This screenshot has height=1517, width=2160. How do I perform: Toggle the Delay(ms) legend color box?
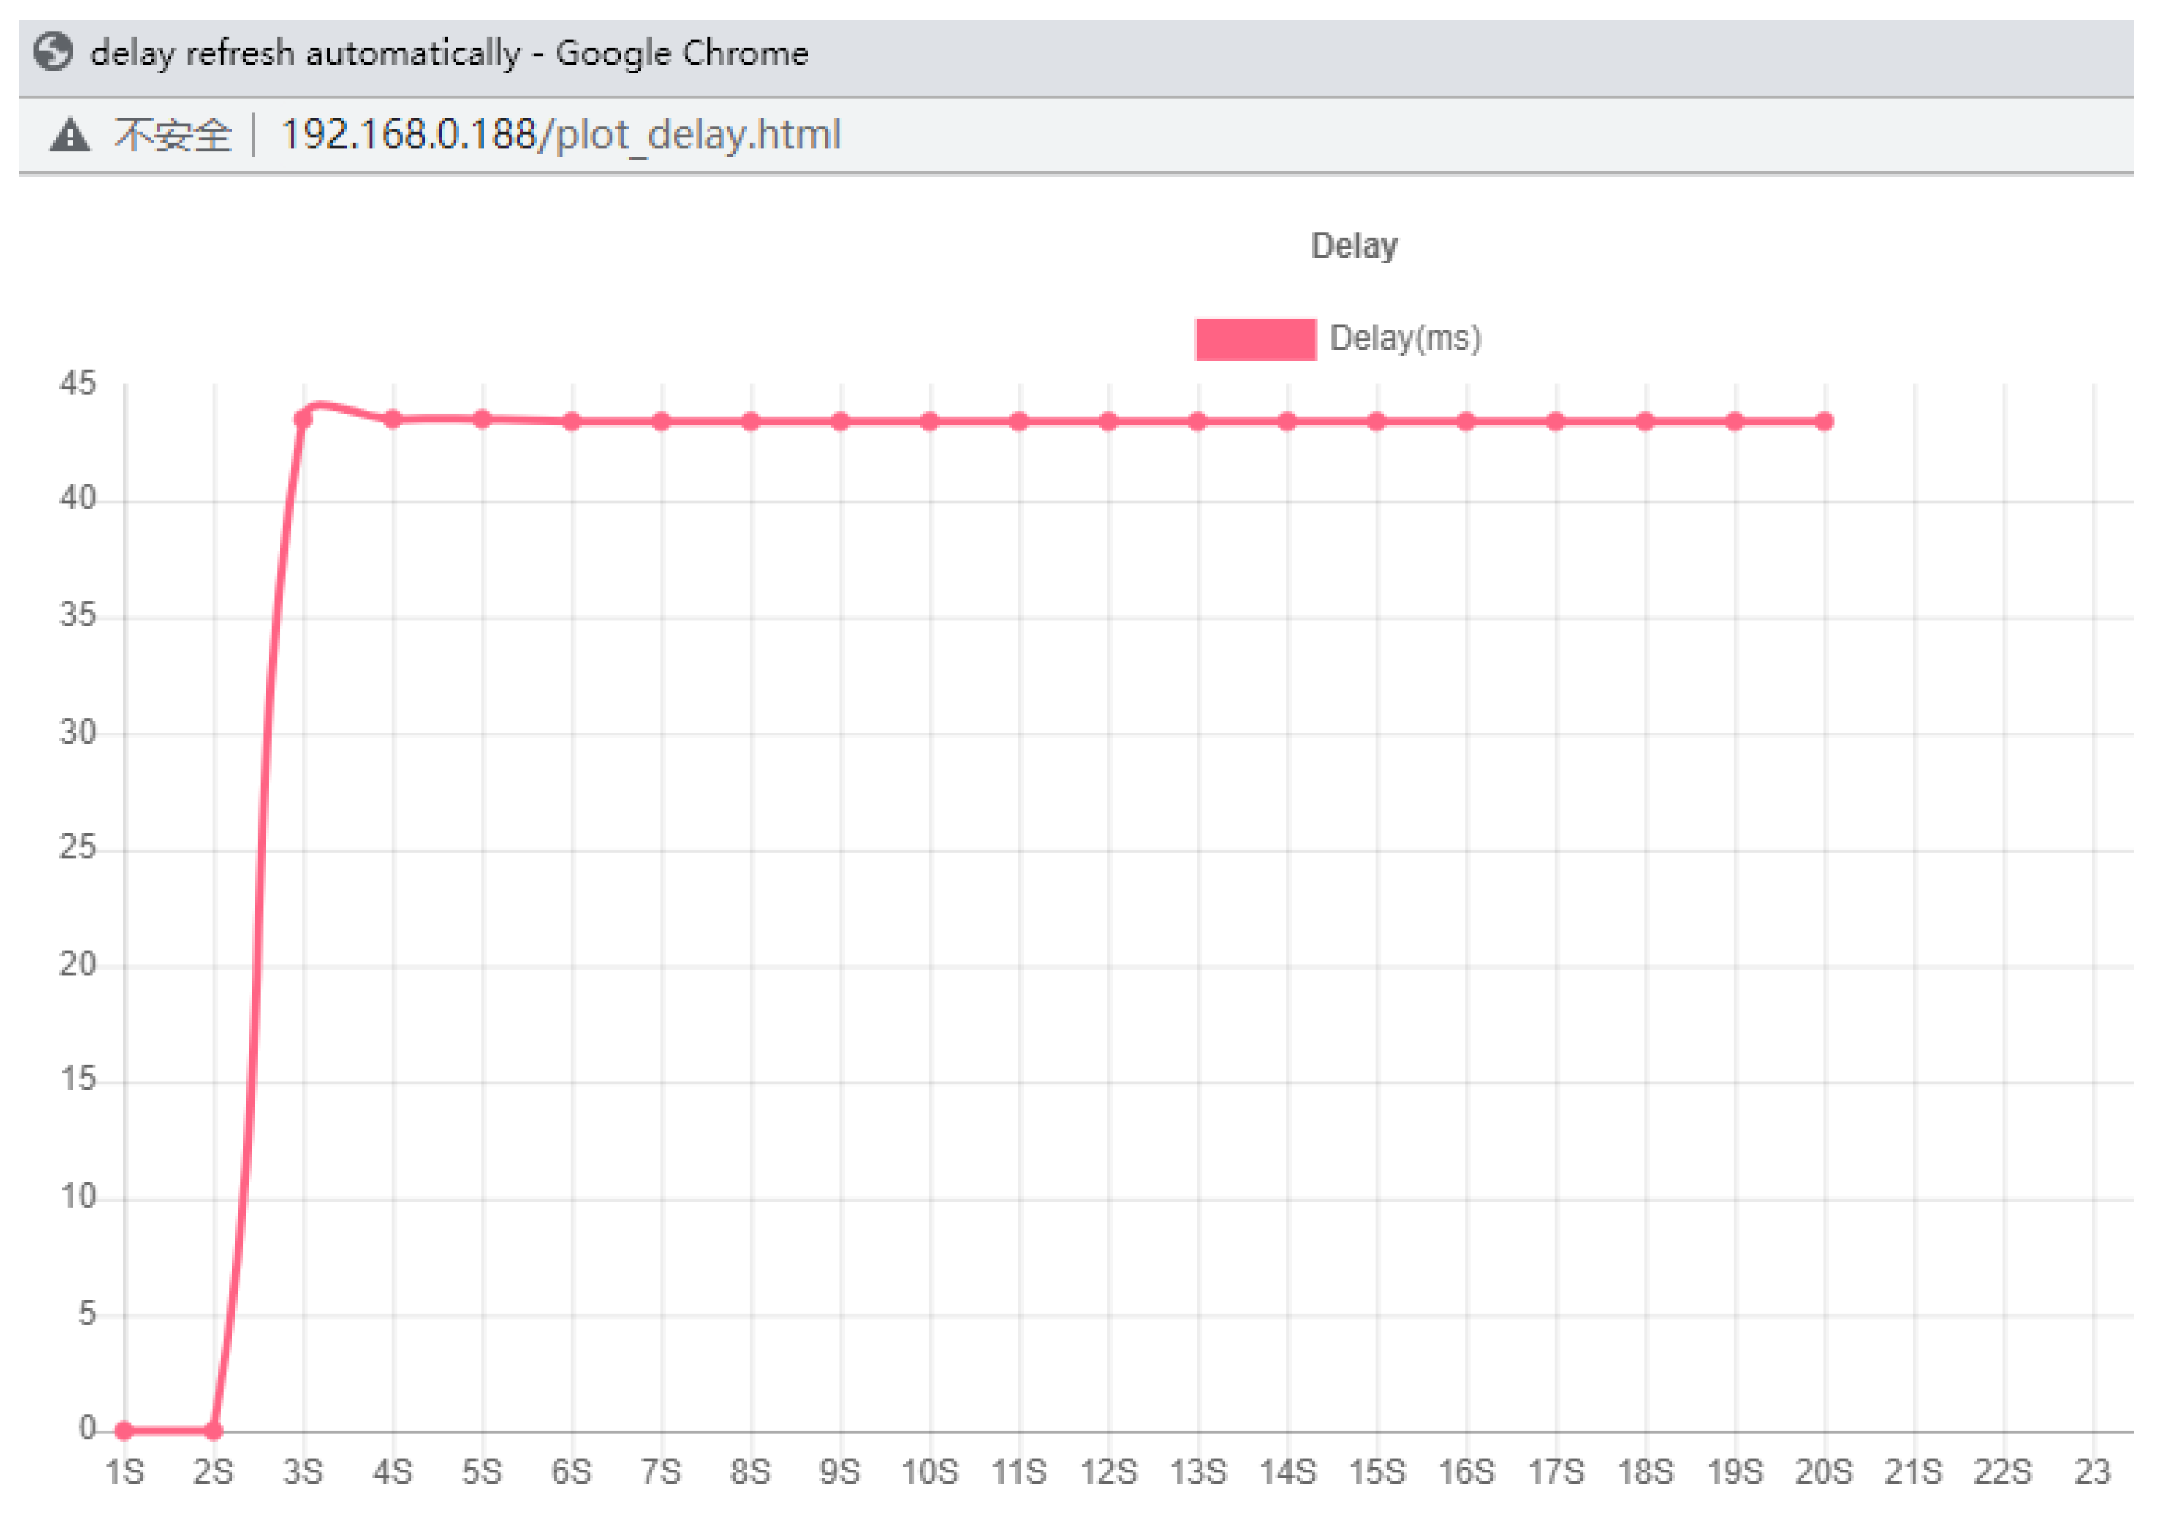point(1255,338)
